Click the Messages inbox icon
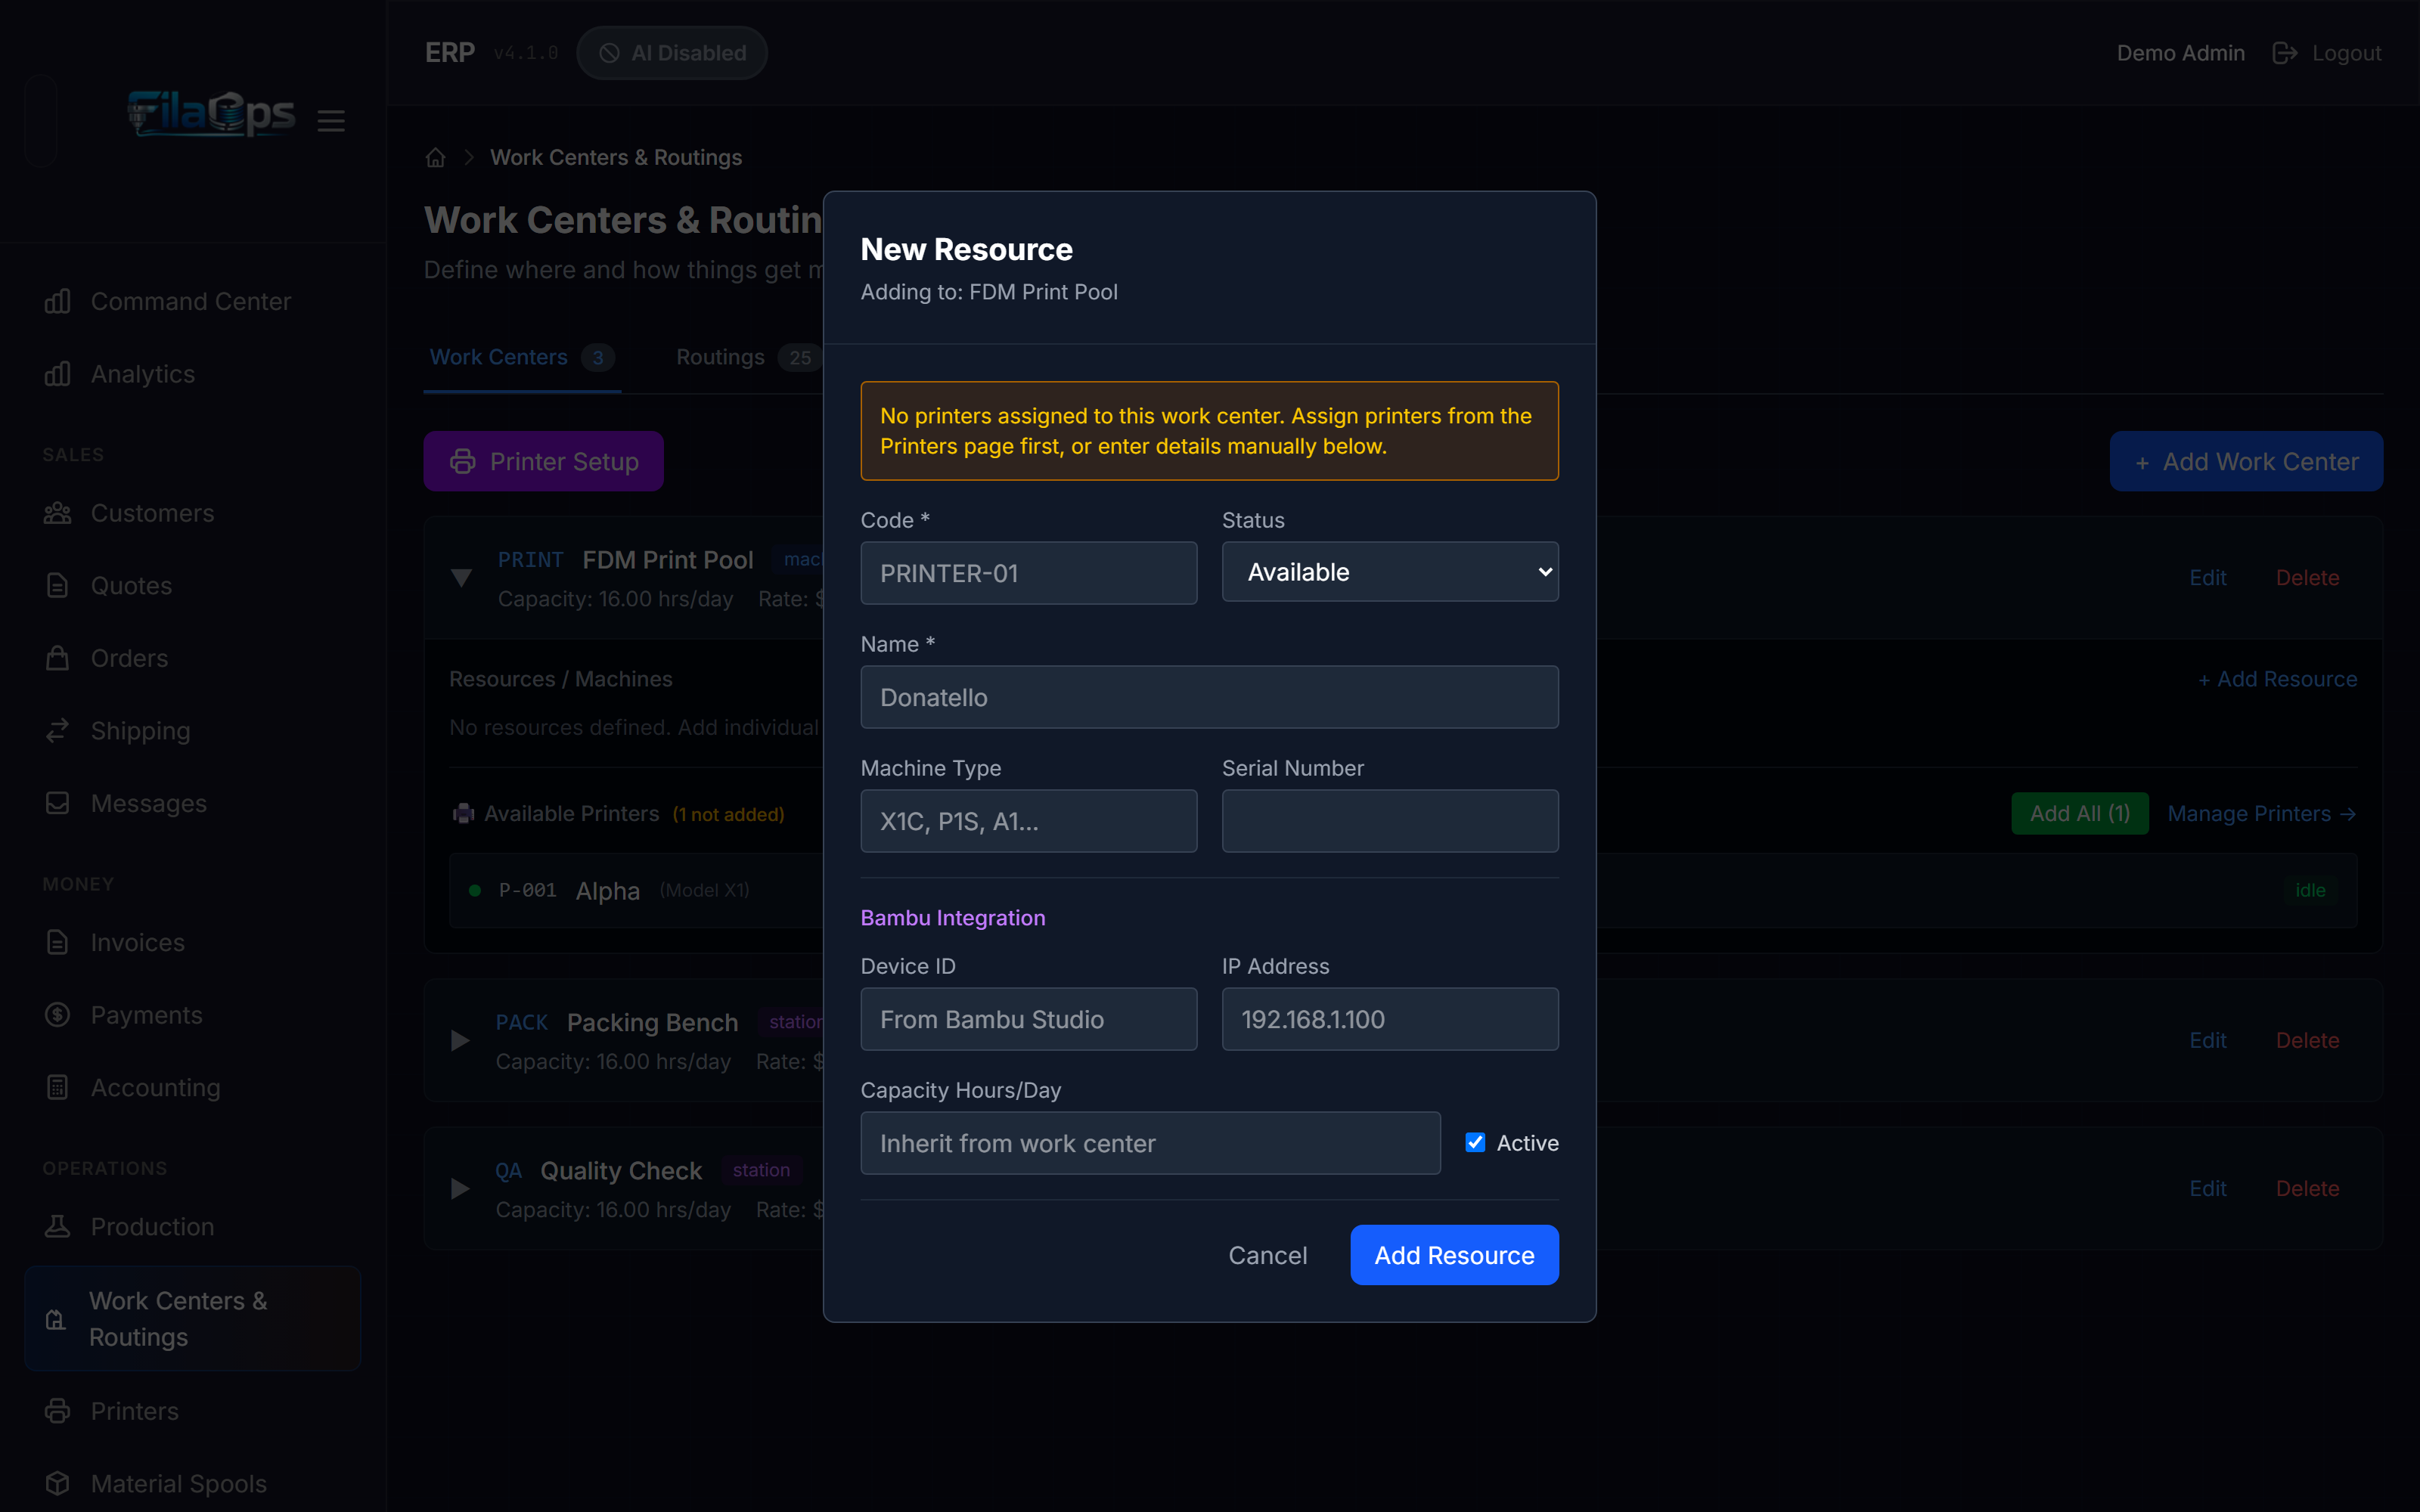The image size is (2420, 1512). [x=58, y=803]
